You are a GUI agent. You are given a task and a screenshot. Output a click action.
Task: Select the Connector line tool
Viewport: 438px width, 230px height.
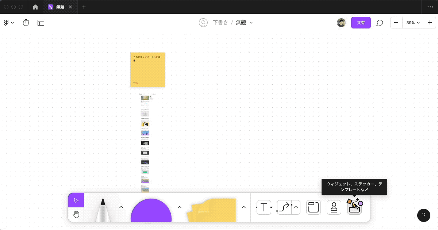[284, 207]
